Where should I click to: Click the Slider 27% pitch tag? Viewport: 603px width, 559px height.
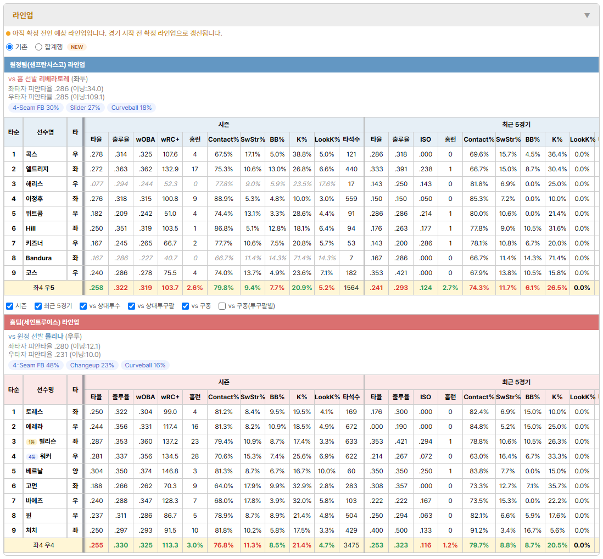point(85,108)
